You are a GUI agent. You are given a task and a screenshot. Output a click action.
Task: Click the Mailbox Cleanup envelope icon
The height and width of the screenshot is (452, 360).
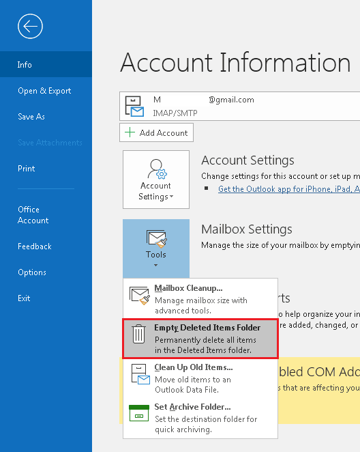point(140,296)
